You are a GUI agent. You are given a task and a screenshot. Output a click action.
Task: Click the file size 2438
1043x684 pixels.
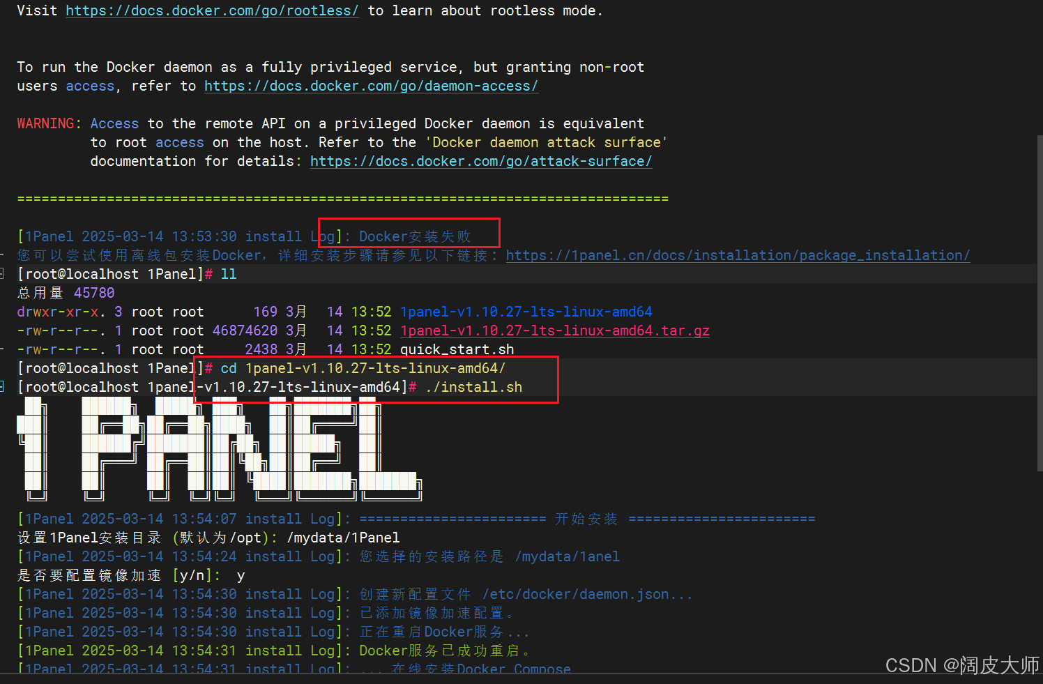point(261,349)
